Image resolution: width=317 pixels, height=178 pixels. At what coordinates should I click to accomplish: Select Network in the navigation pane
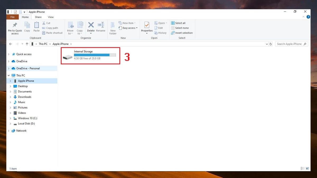pyautogui.click(x=21, y=131)
